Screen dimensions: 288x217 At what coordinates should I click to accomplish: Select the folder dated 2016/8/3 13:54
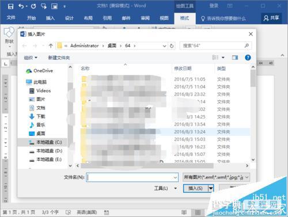(x=165, y=124)
